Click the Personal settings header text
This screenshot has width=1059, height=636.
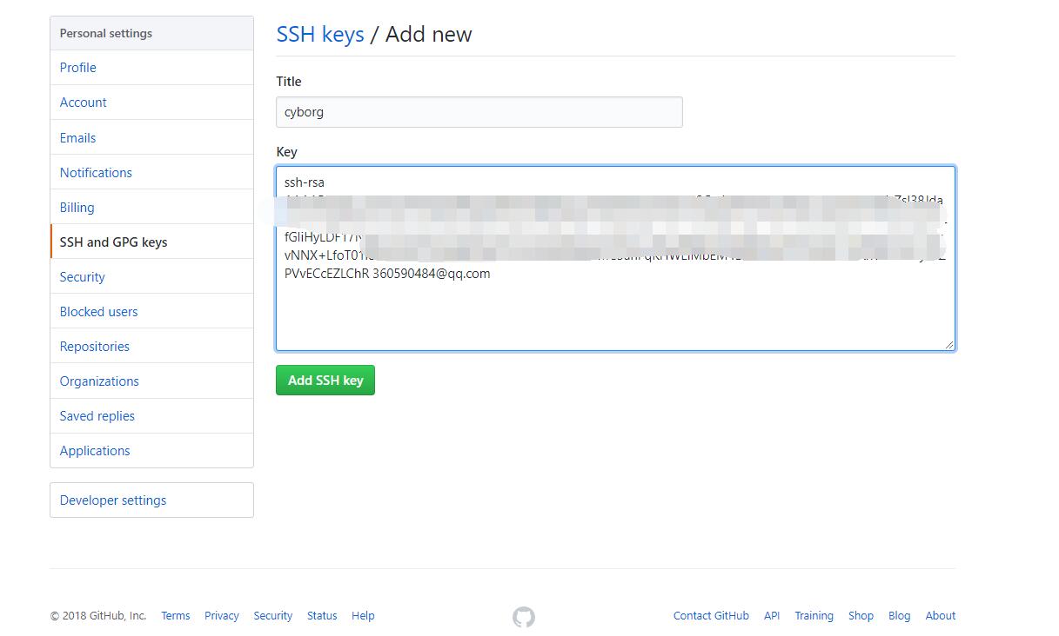pos(106,33)
